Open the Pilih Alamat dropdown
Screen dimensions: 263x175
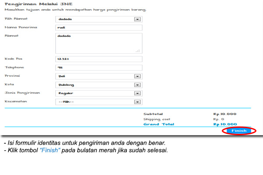[137, 19]
